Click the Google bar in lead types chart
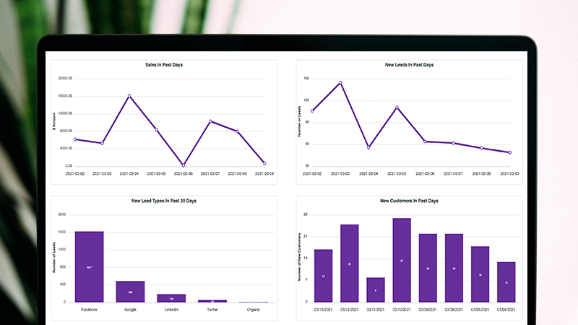This screenshot has height=325, width=578. click(131, 292)
